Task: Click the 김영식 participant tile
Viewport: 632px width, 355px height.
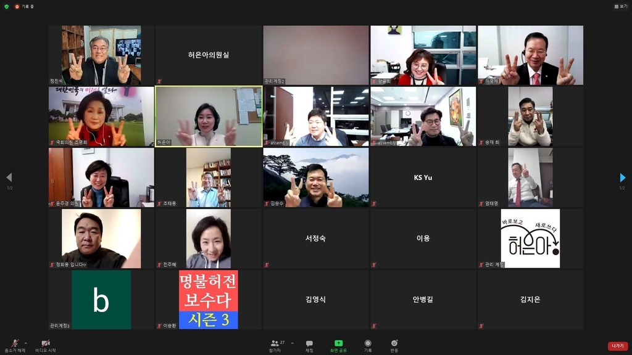Action: [x=315, y=300]
